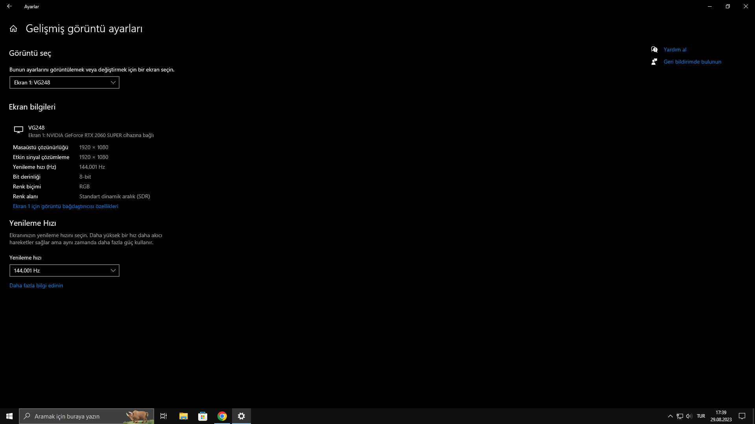Launch File Explorer from the taskbar
The image size is (755, 424).
click(183, 416)
